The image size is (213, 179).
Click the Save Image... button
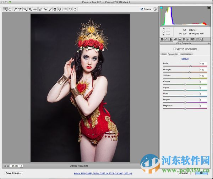(x=14, y=173)
